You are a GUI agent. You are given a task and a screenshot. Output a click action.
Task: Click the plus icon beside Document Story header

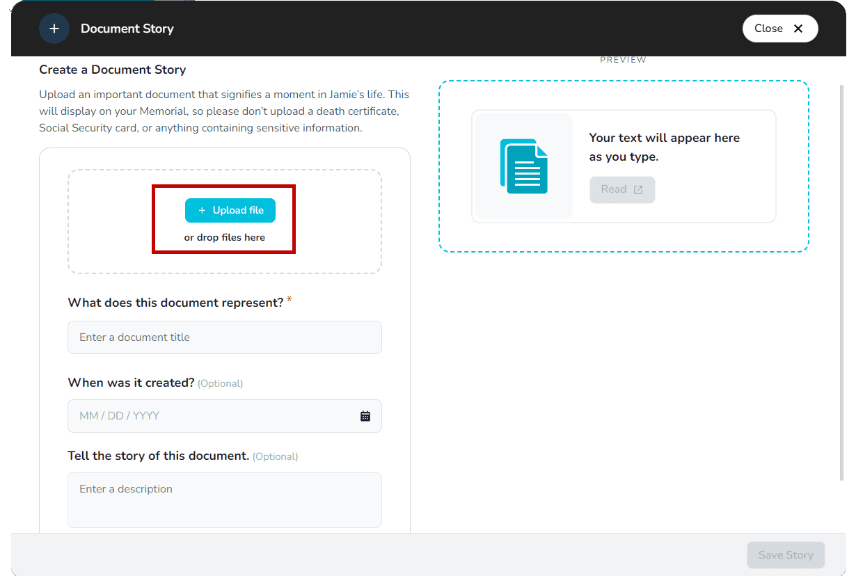[x=54, y=29]
